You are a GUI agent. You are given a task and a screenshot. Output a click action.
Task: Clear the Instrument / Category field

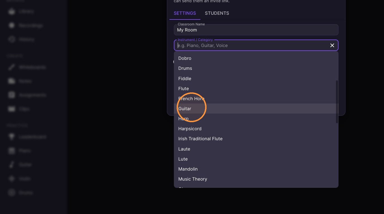pos(332,45)
